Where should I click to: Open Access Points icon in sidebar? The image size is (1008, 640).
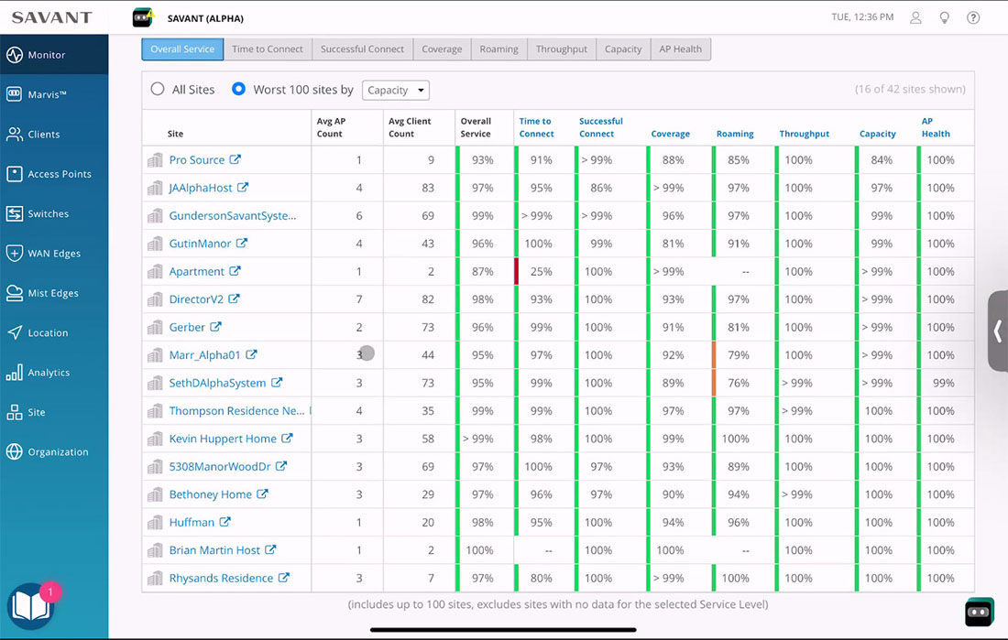pos(14,173)
